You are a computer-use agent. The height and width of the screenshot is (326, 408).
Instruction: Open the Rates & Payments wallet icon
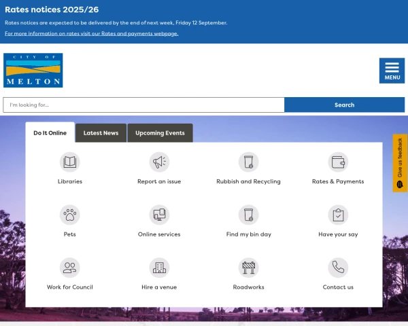click(x=338, y=162)
